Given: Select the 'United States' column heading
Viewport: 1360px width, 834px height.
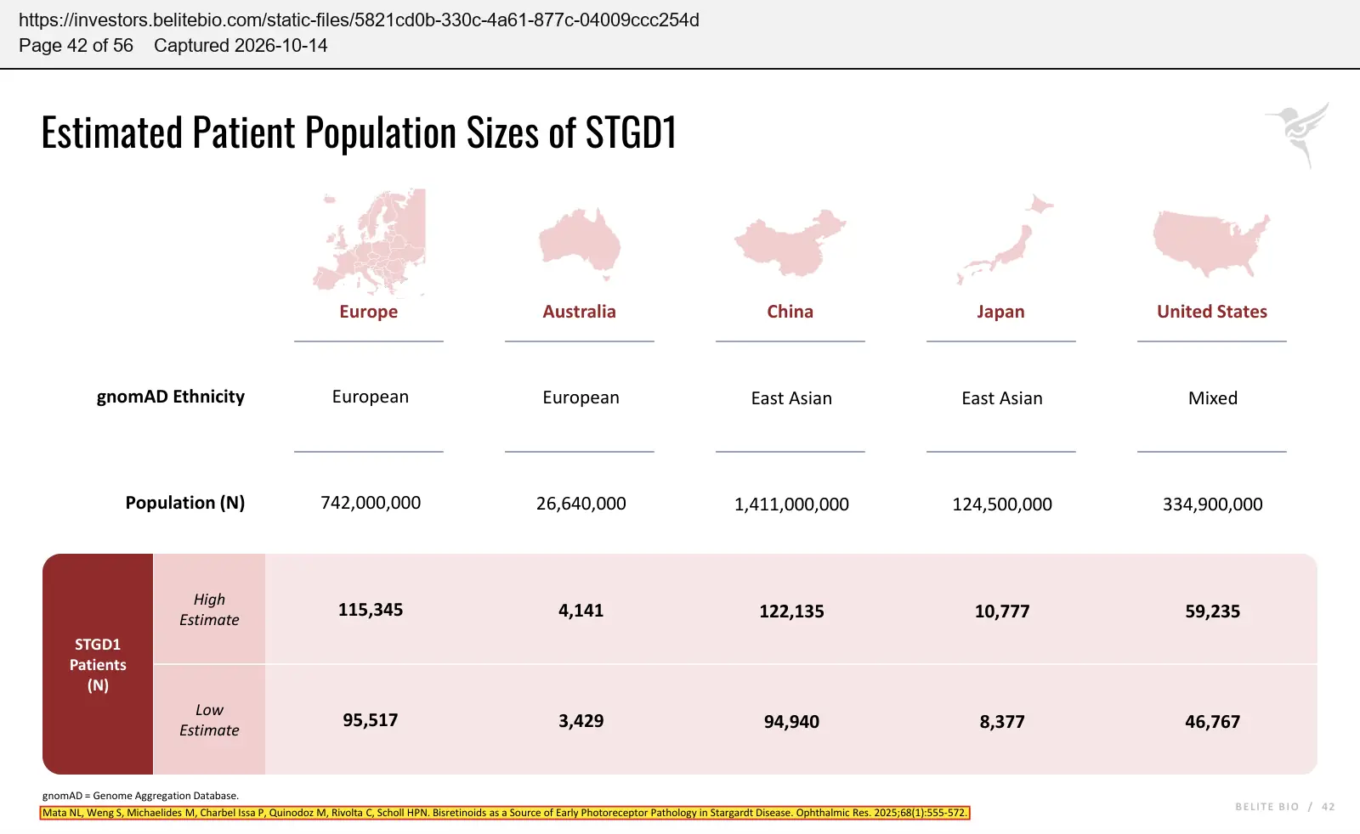Looking at the screenshot, I should click(x=1212, y=312).
